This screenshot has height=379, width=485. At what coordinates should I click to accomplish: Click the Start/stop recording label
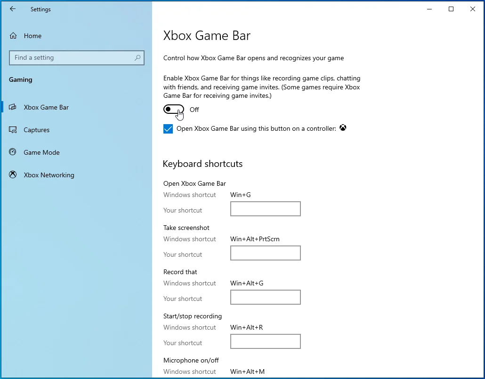pyautogui.click(x=193, y=316)
